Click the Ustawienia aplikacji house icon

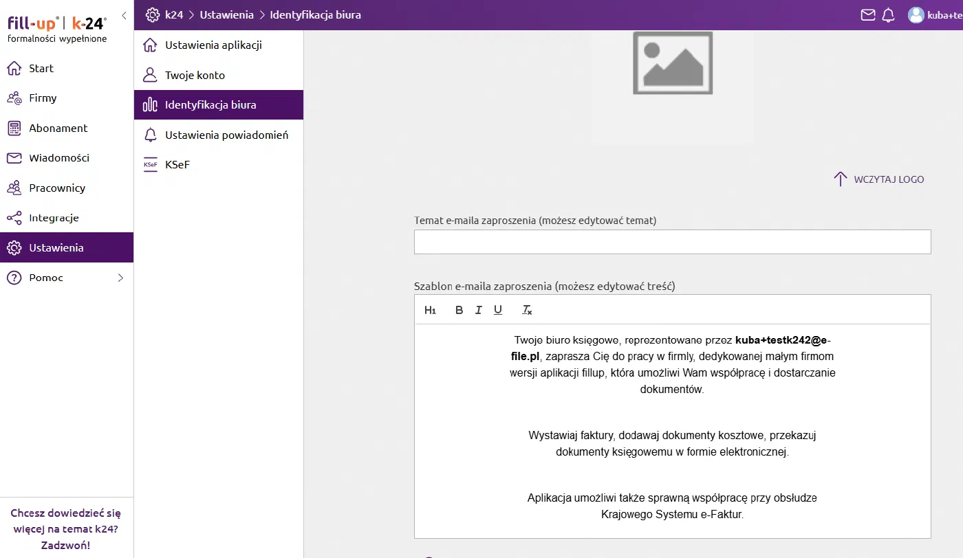150,45
